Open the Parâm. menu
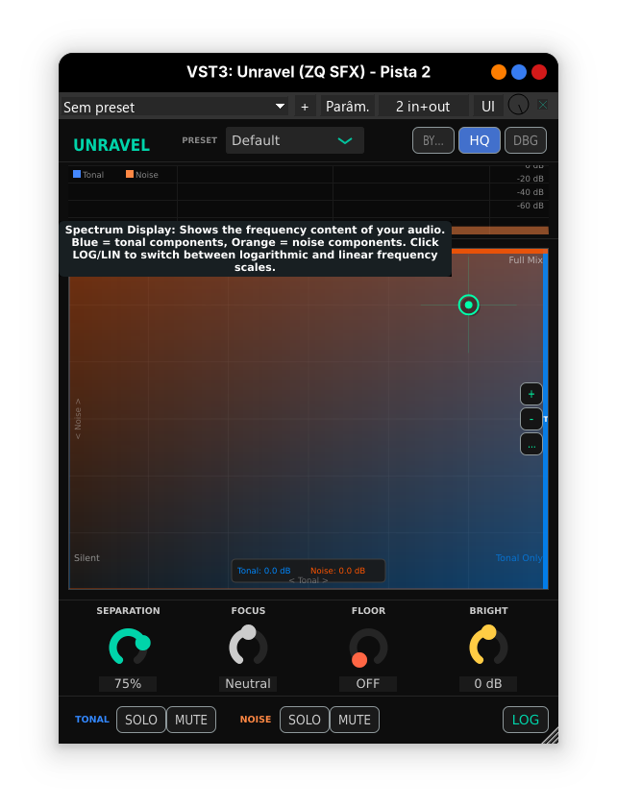The height and width of the screenshot is (808, 617). coord(347,107)
